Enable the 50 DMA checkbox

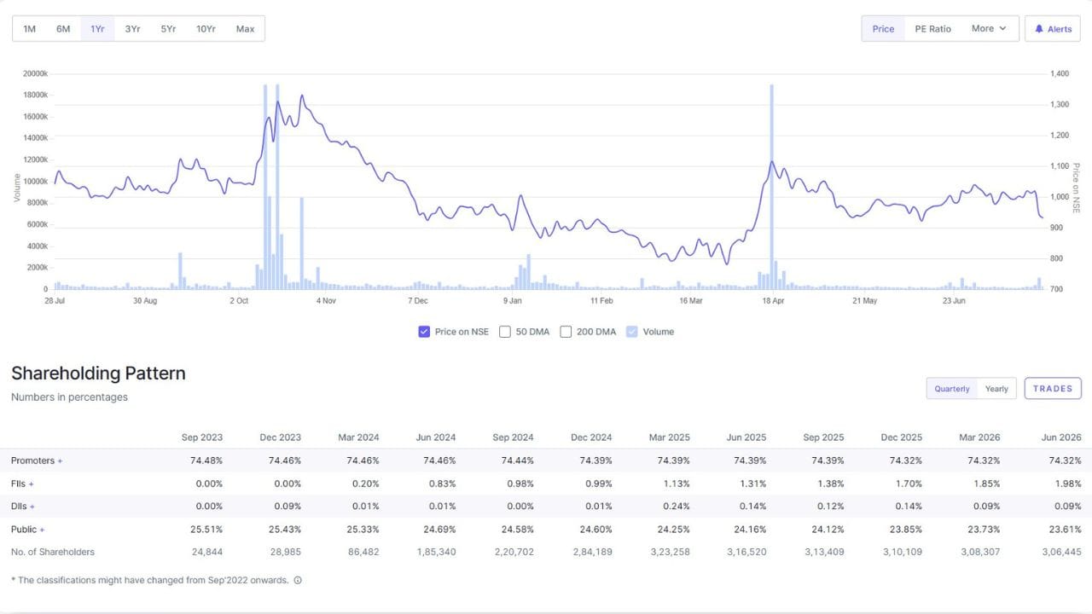click(505, 332)
